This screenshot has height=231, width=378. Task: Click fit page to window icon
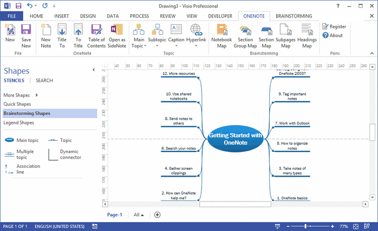pyautogui.click(x=356, y=226)
